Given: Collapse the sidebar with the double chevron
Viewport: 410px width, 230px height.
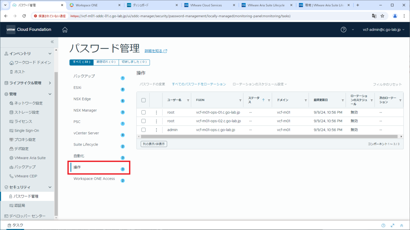Looking at the screenshot, I should pyautogui.click(x=52, y=42).
